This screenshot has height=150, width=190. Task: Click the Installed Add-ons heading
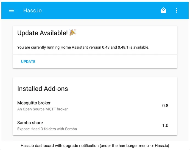[43, 89]
